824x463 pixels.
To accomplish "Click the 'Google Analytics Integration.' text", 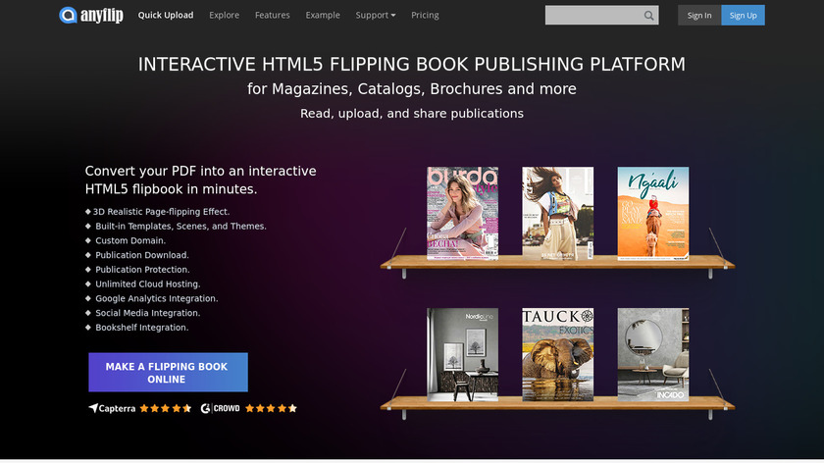I will point(157,298).
